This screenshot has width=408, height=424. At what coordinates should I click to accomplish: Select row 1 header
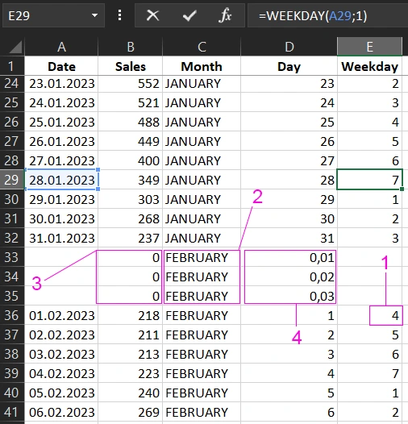pyautogui.click(x=12, y=66)
